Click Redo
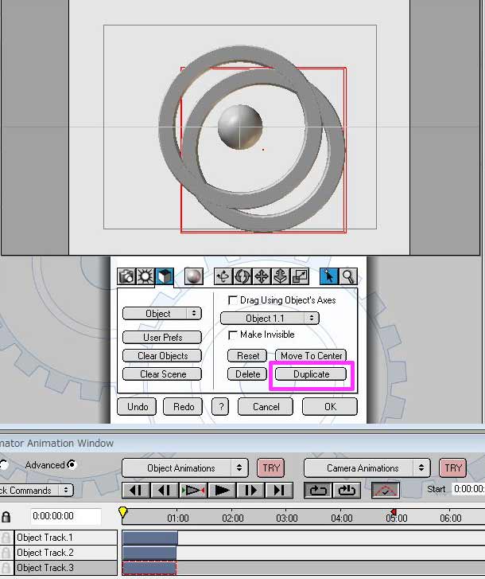The image size is (485, 579). click(183, 406)
